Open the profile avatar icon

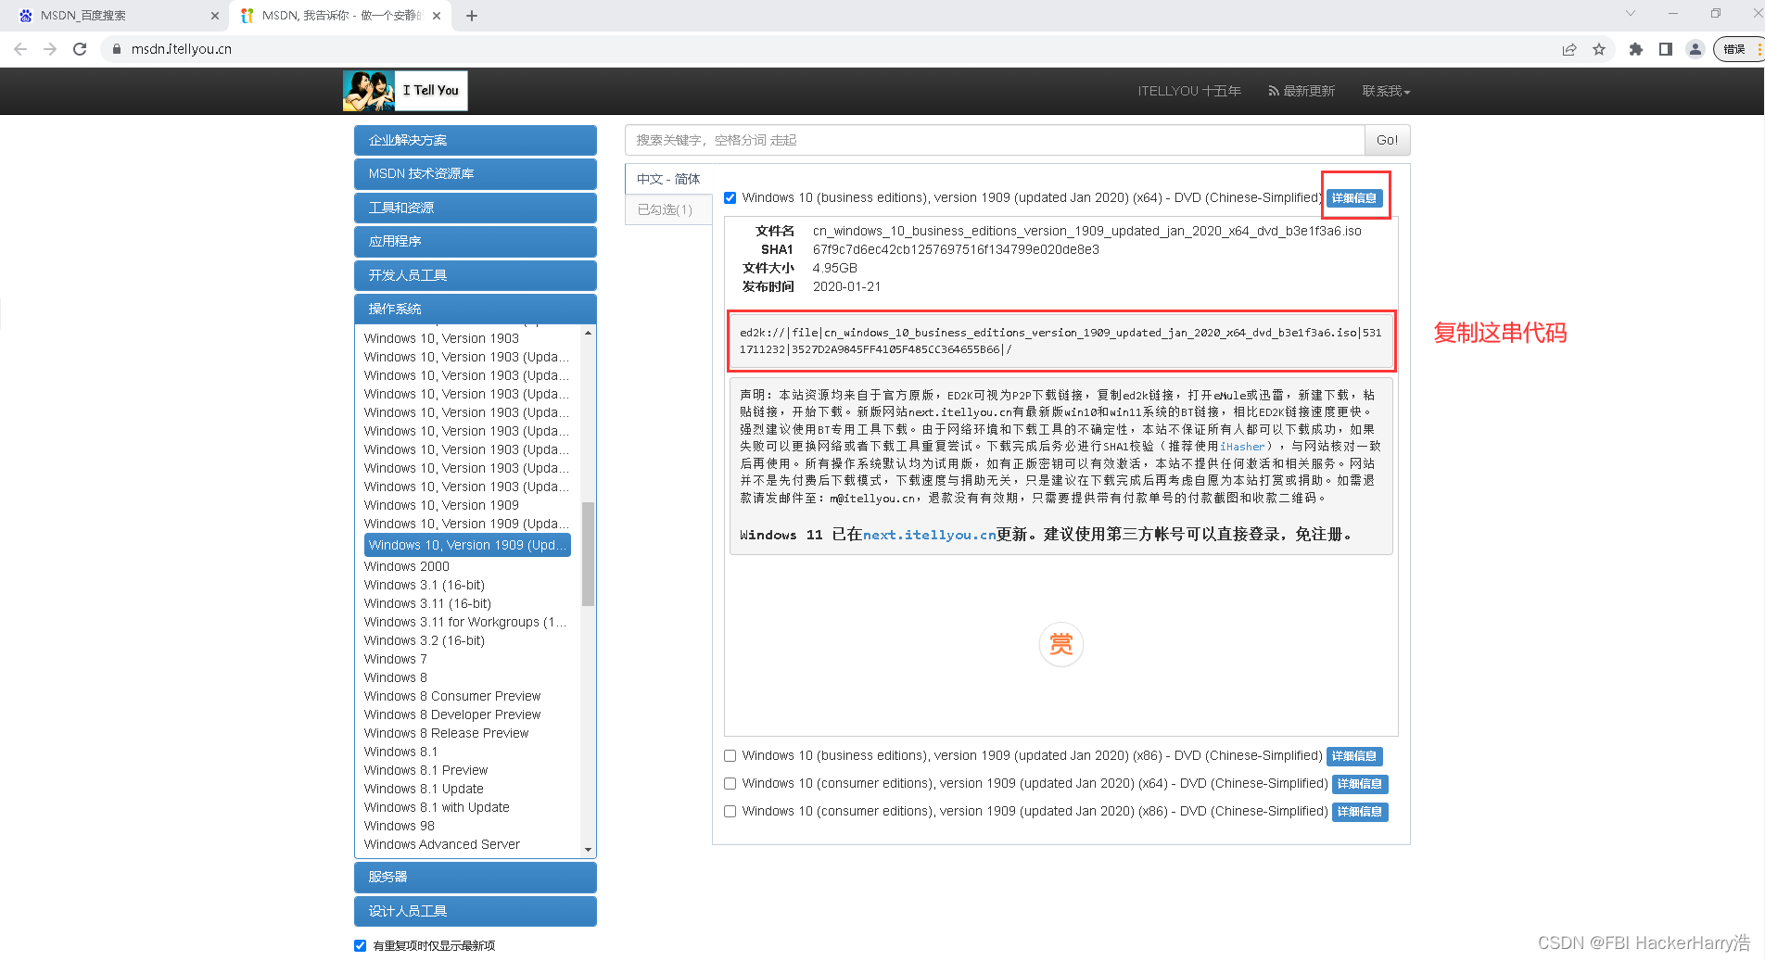1695,49
